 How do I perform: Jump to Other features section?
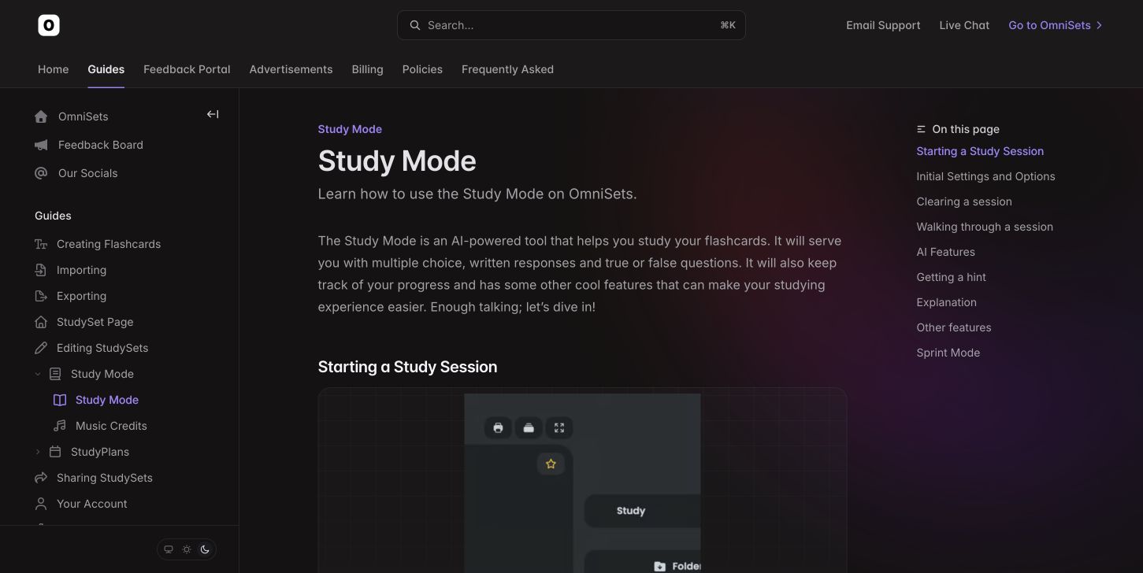[954, 327]
